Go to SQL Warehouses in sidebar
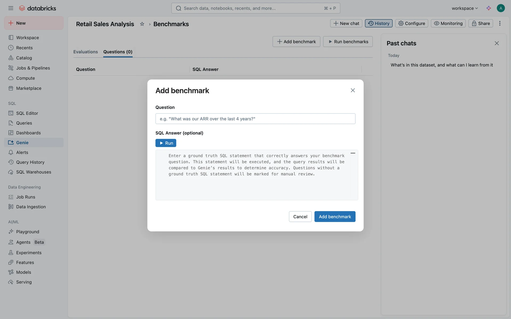The width and height of the screenshot is (511, 319). click(34, 172)
